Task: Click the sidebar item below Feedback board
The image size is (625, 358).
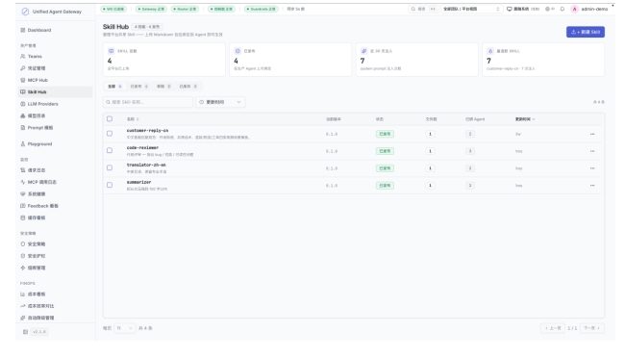Action: [x=37, y=217]
